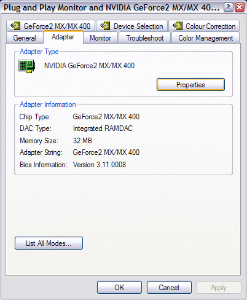Click the question mark help icon
The width and height of the screenshot is (247, 300).
tap(228, 7)
